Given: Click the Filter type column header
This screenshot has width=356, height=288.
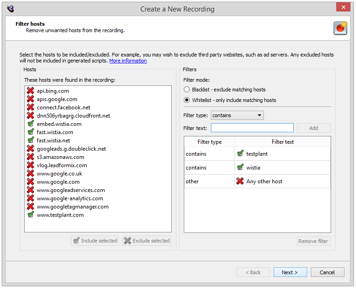Looking at the screenshot, I should (x=210, y=142).
